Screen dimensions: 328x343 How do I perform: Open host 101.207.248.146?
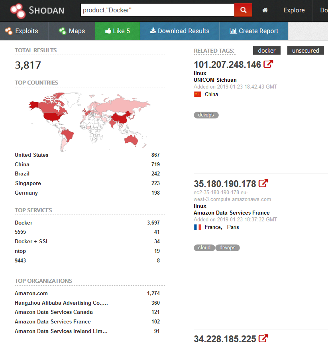coord(227,65)
